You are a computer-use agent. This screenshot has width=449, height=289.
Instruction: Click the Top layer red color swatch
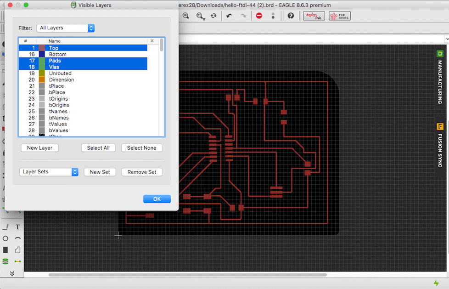42,48
